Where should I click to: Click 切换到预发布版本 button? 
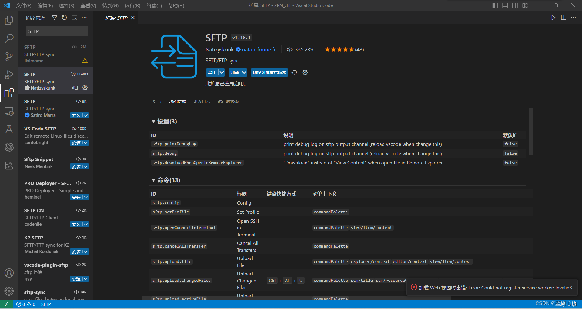tap(269, 72)
